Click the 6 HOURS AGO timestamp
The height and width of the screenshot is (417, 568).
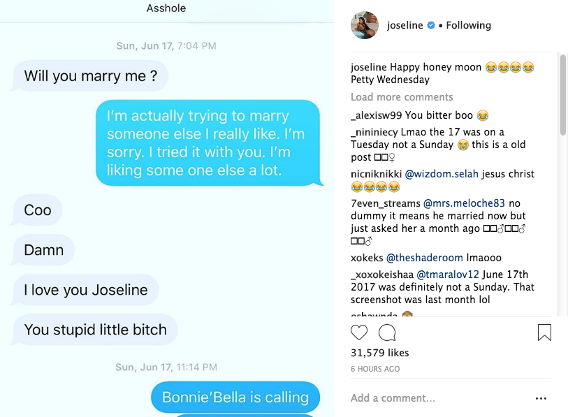(375, 369)
